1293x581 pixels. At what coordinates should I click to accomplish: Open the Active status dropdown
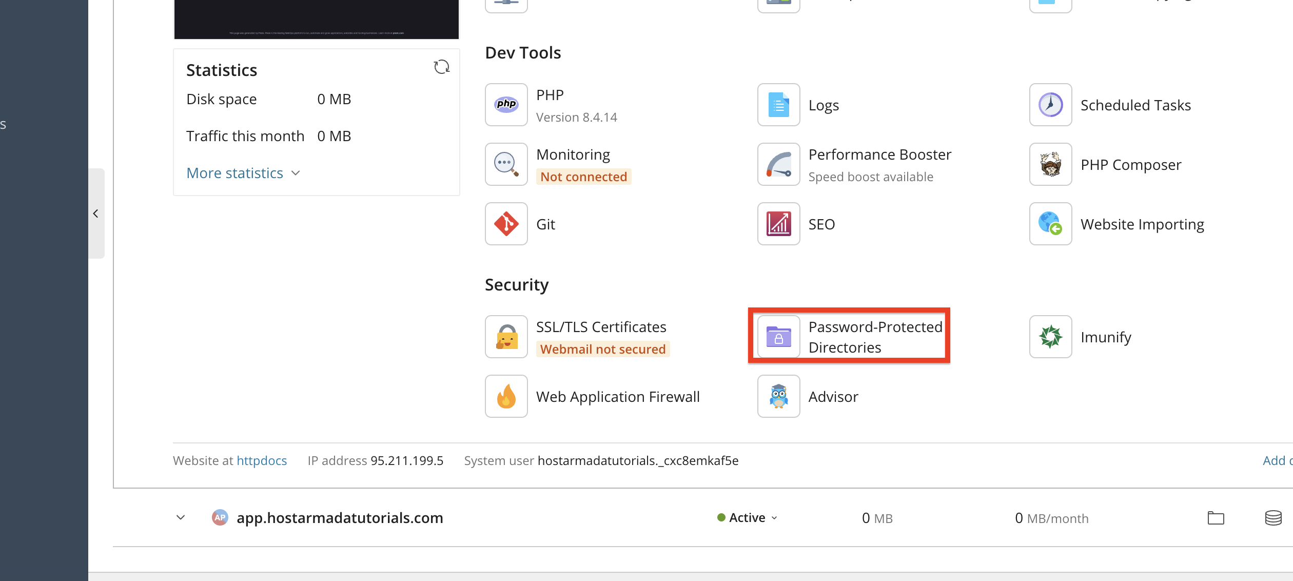click(x=747, y=518)
